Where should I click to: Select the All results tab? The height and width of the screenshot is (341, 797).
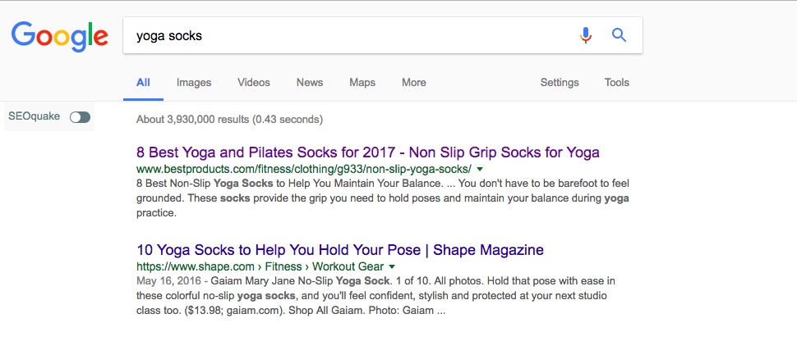[x=143, y=82]
